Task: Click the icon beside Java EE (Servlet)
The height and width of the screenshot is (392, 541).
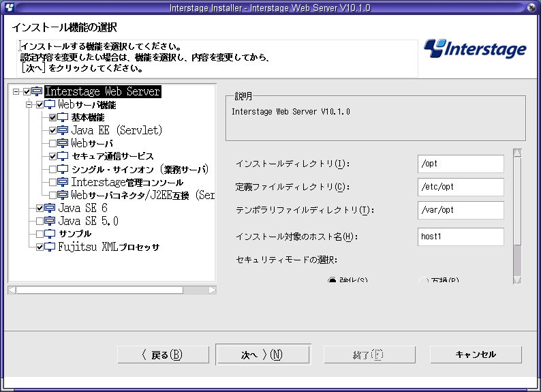Action: (63, 130)
